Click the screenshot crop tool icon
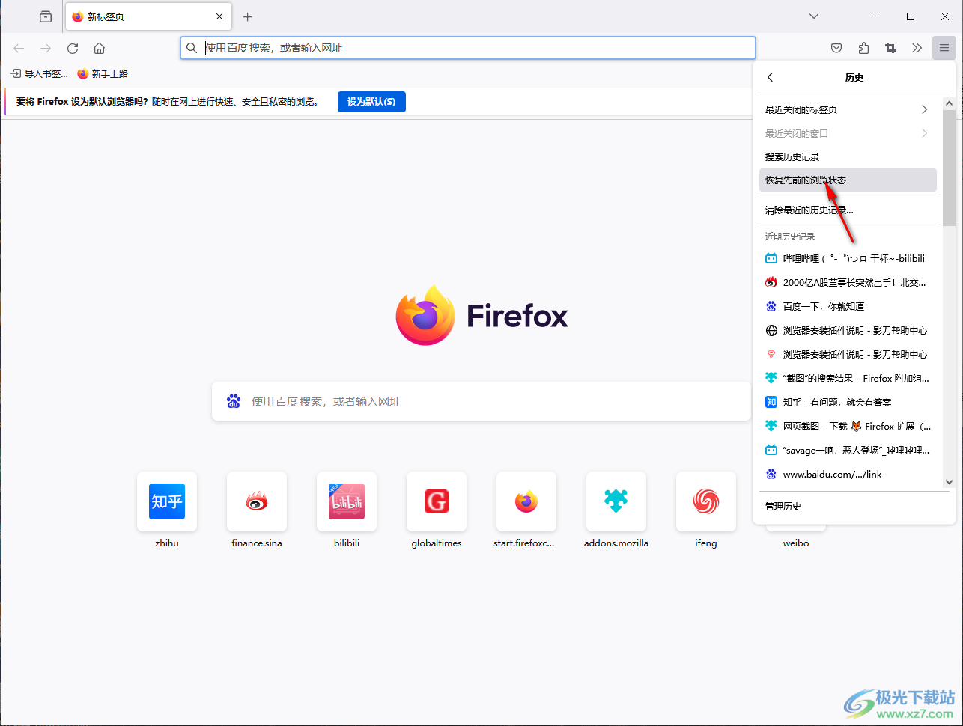 point(890,48)
